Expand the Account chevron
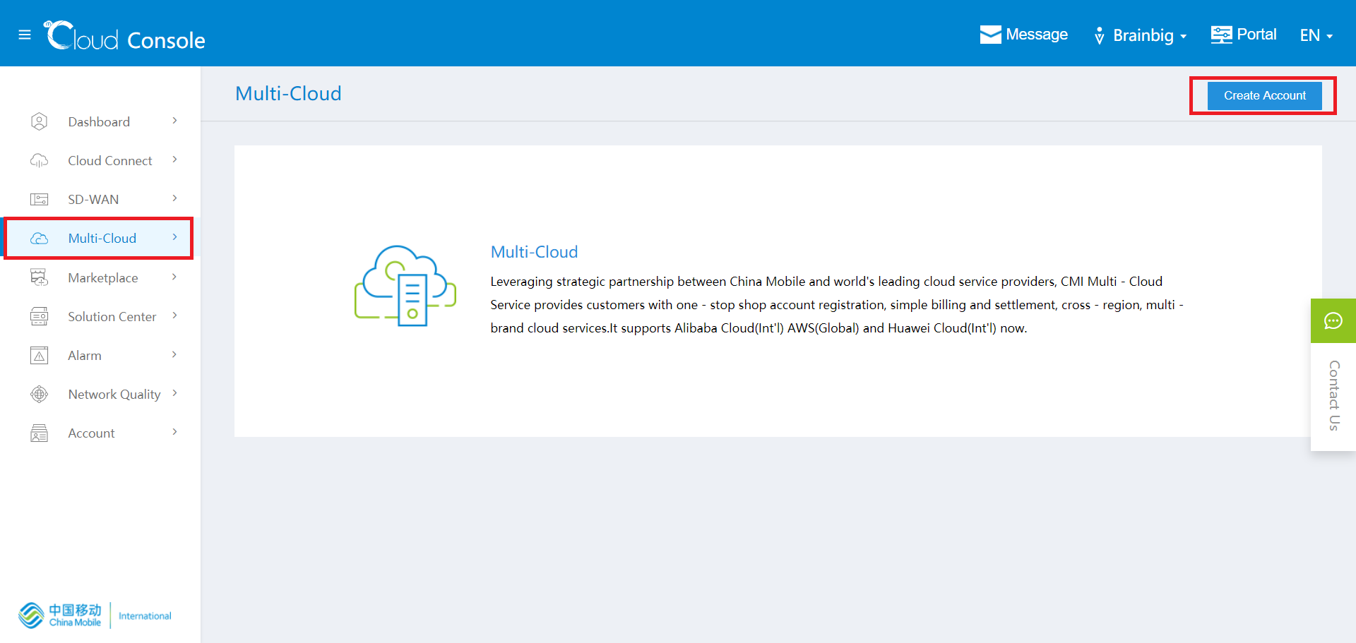 [174, 432]
